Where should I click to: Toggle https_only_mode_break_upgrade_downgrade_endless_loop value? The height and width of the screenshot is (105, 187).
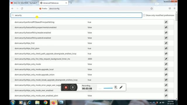[x=166, y=80]
